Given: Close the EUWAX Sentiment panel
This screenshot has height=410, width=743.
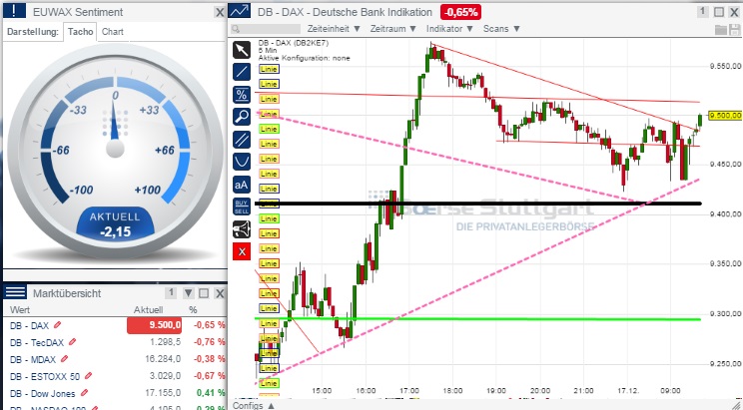Looking at the screenshot, I should pos(220,13).
